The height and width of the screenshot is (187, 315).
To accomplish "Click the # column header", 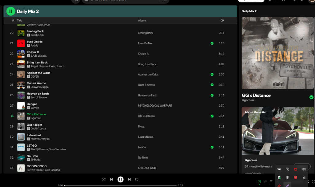I will 13,20.
